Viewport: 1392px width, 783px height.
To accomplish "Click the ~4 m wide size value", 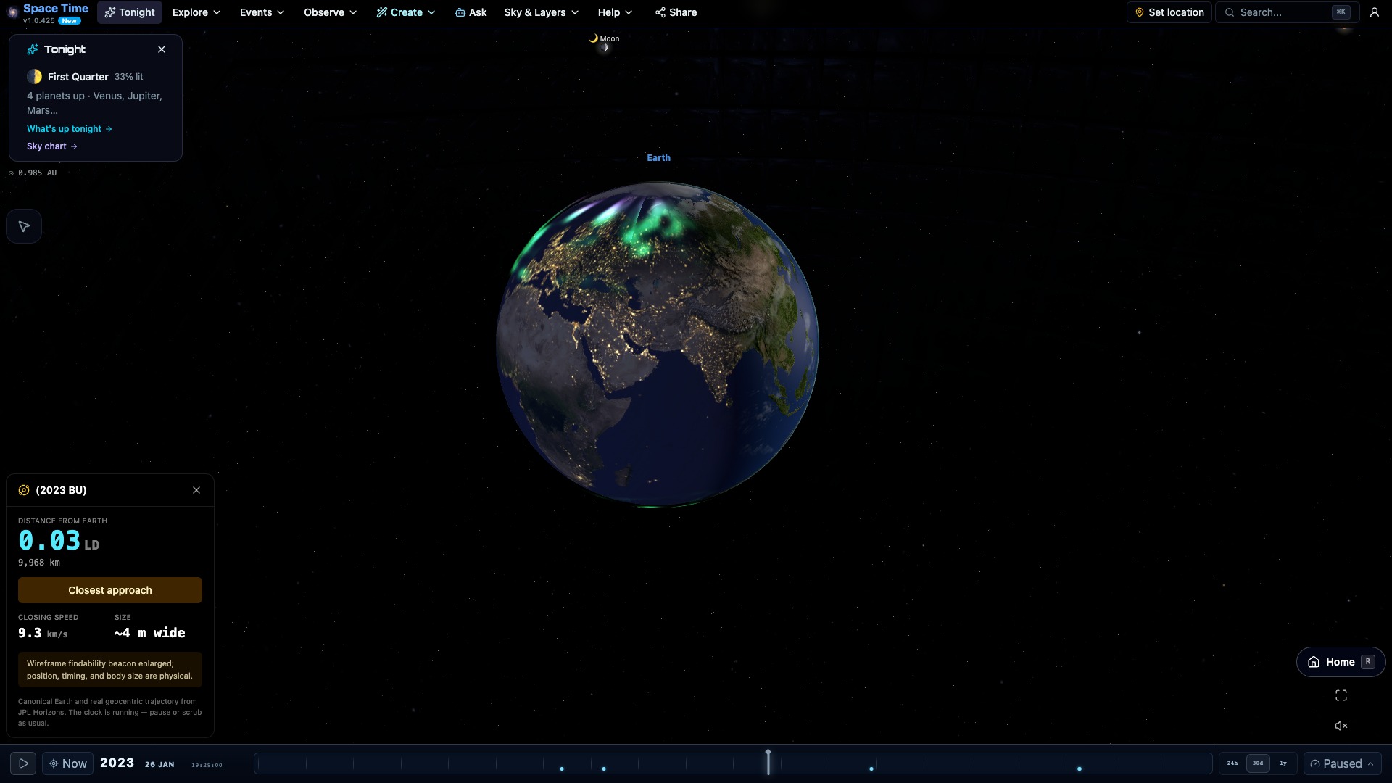I will [149, 633].
